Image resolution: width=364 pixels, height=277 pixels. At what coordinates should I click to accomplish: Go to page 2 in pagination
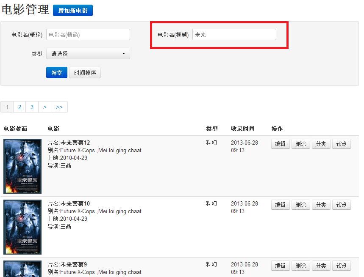click(19, 107)
